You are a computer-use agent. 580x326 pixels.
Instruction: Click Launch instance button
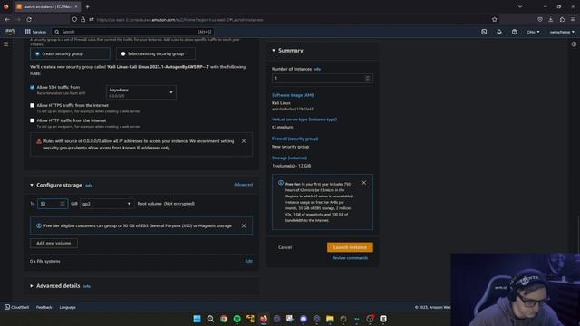click(x=350, y=247)
